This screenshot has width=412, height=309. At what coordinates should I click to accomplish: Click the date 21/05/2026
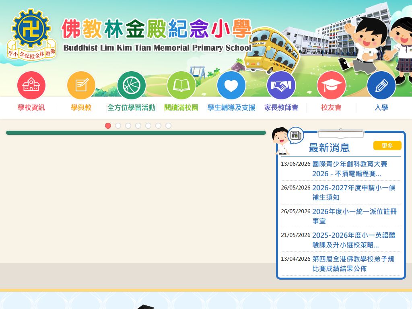coord(296,235)
